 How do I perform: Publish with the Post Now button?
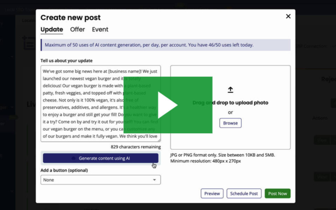tap(277, 194)
